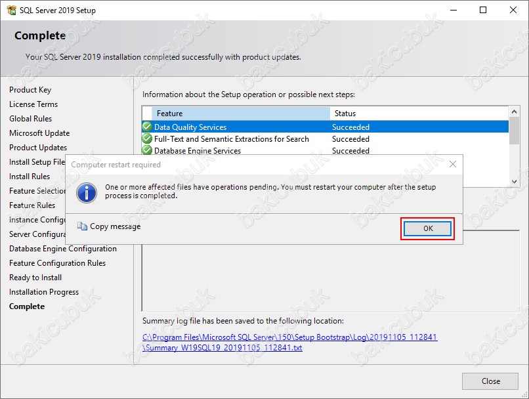Click the scroll up arrow of feature list
The height and width of the screenshot is (399, 529).
tap(514, 112)
